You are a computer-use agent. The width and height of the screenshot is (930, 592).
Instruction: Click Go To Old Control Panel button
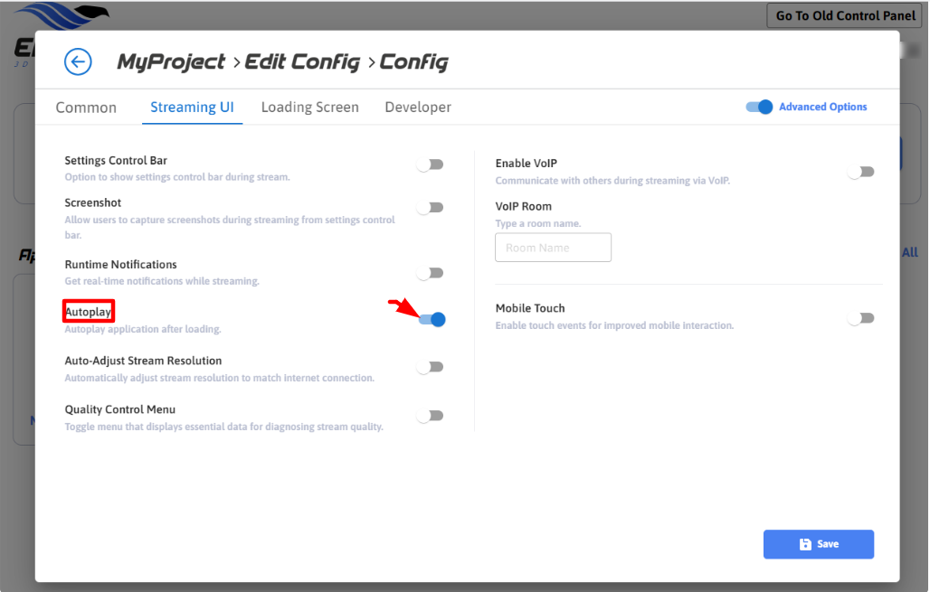(846, 15)
